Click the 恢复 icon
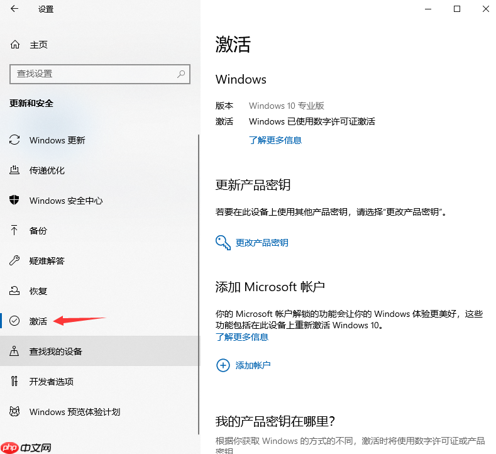 point(14,291)
